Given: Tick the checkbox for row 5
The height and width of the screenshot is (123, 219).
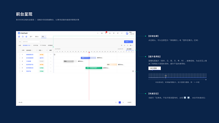Looking at the screenshot, I should 20,68.
